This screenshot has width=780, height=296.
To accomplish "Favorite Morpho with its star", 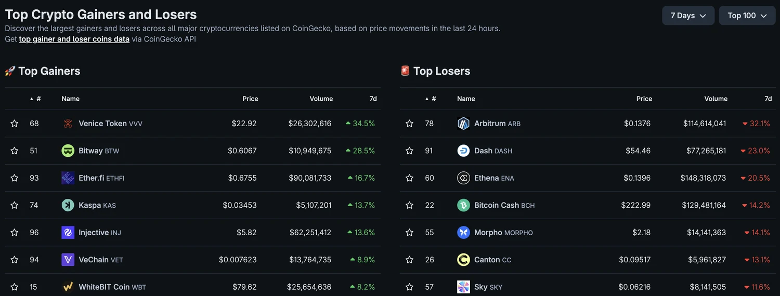I will (410, 232).
